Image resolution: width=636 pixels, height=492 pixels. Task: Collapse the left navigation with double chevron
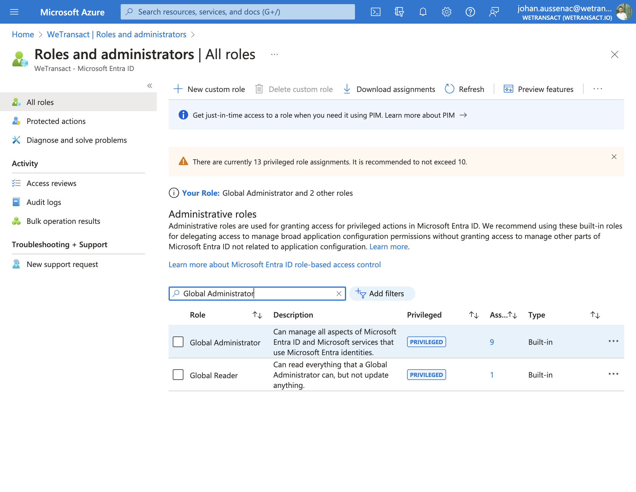[150, 86]
